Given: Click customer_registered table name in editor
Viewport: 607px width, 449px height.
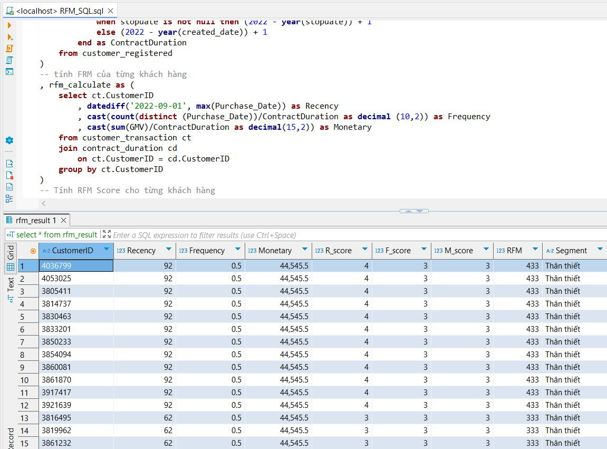Looking at the screenshot, I should [128, 53].
